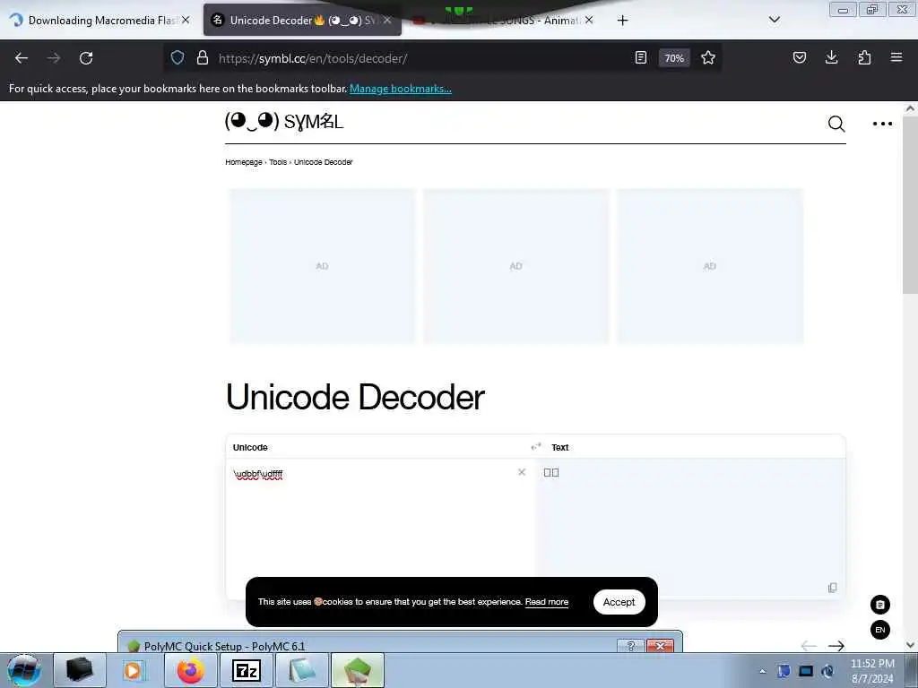Click the SYMBL site logo
The image size is (918, 688).
click(284, 121)
